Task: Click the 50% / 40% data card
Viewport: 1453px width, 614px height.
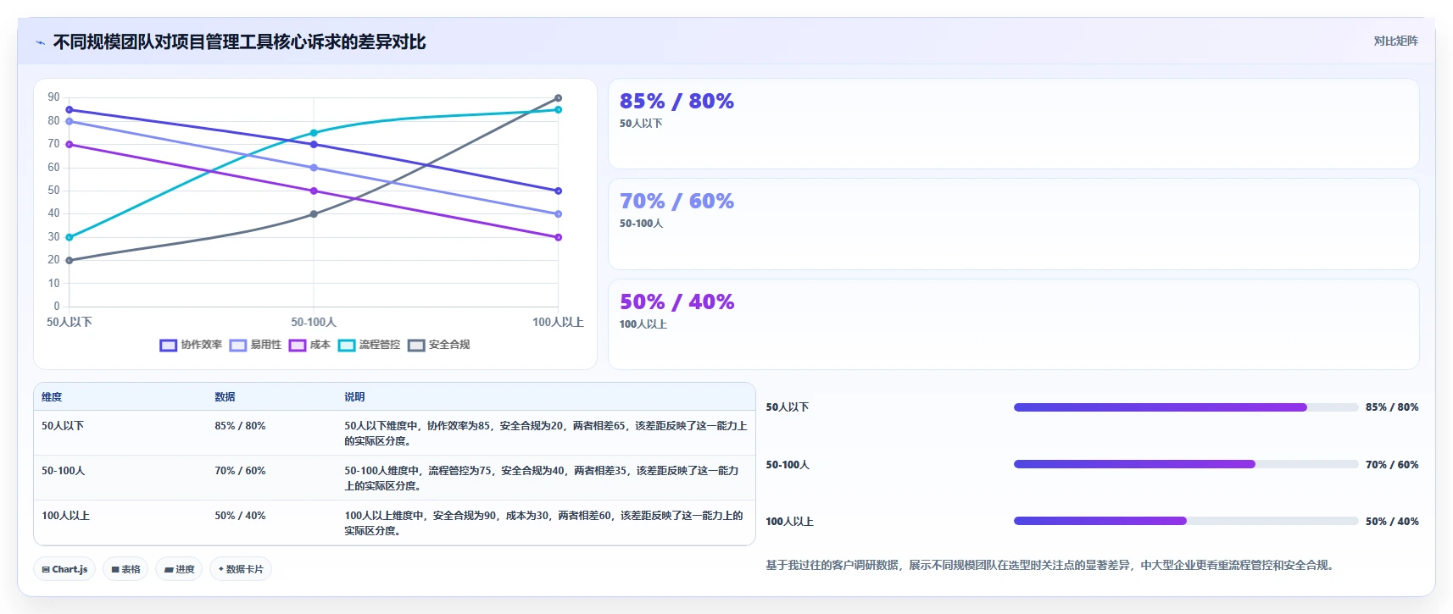Action: [x=1013, y=324]
